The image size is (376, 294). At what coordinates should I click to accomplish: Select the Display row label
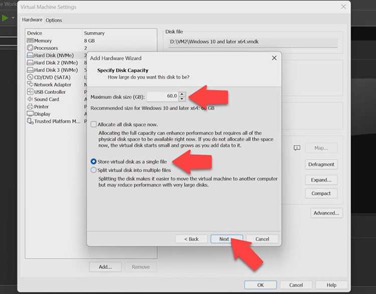click(x=42, y=114)
